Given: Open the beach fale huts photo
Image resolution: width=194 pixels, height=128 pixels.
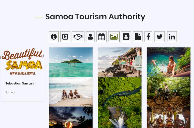Looking at the screenshot, I should pos(120,62).
